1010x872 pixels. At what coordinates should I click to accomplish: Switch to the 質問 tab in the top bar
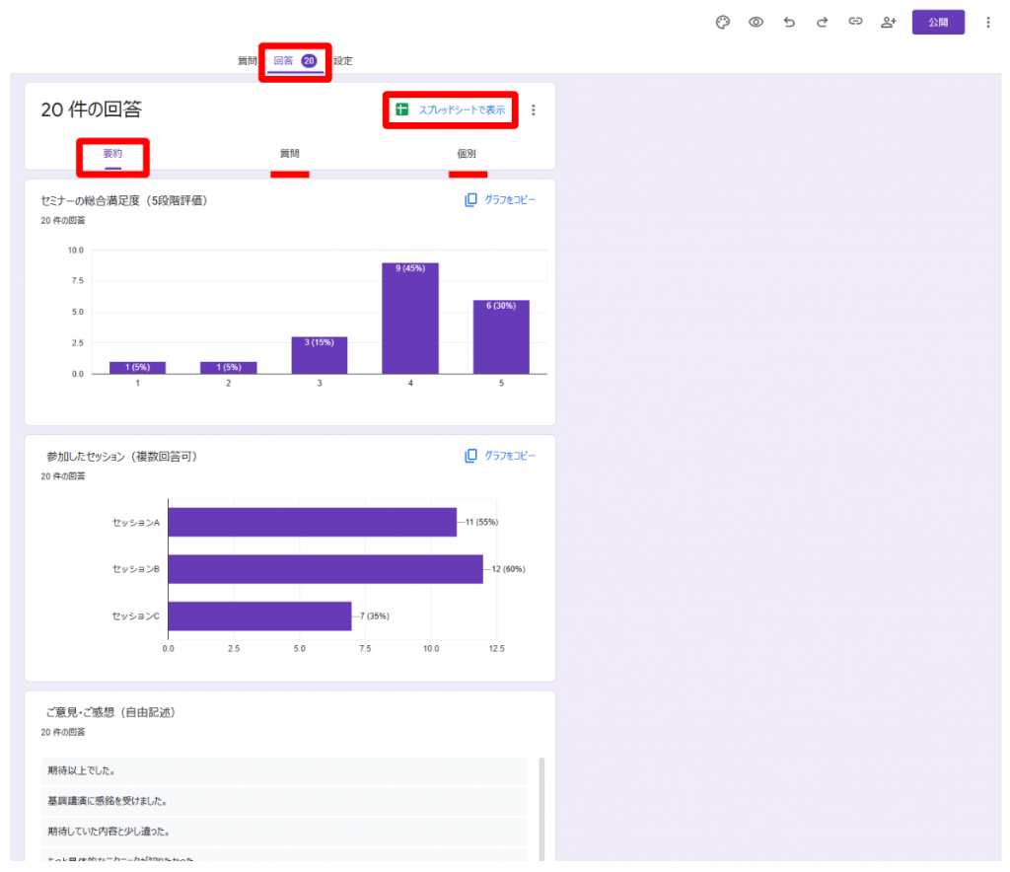(247, 61)
